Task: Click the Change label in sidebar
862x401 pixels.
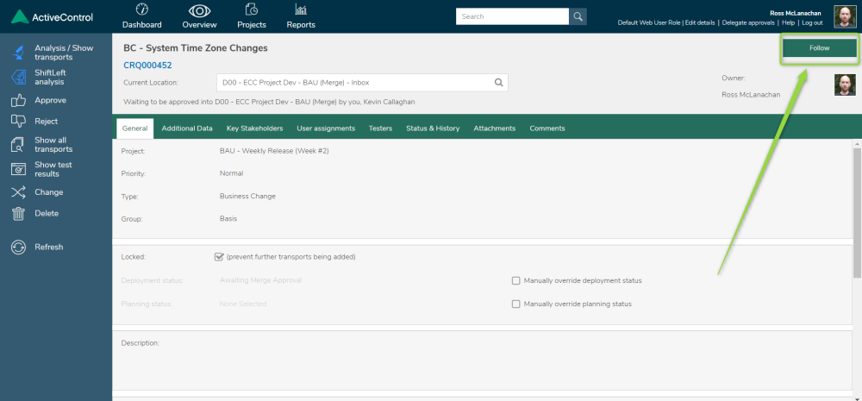Action: [49, 192]
